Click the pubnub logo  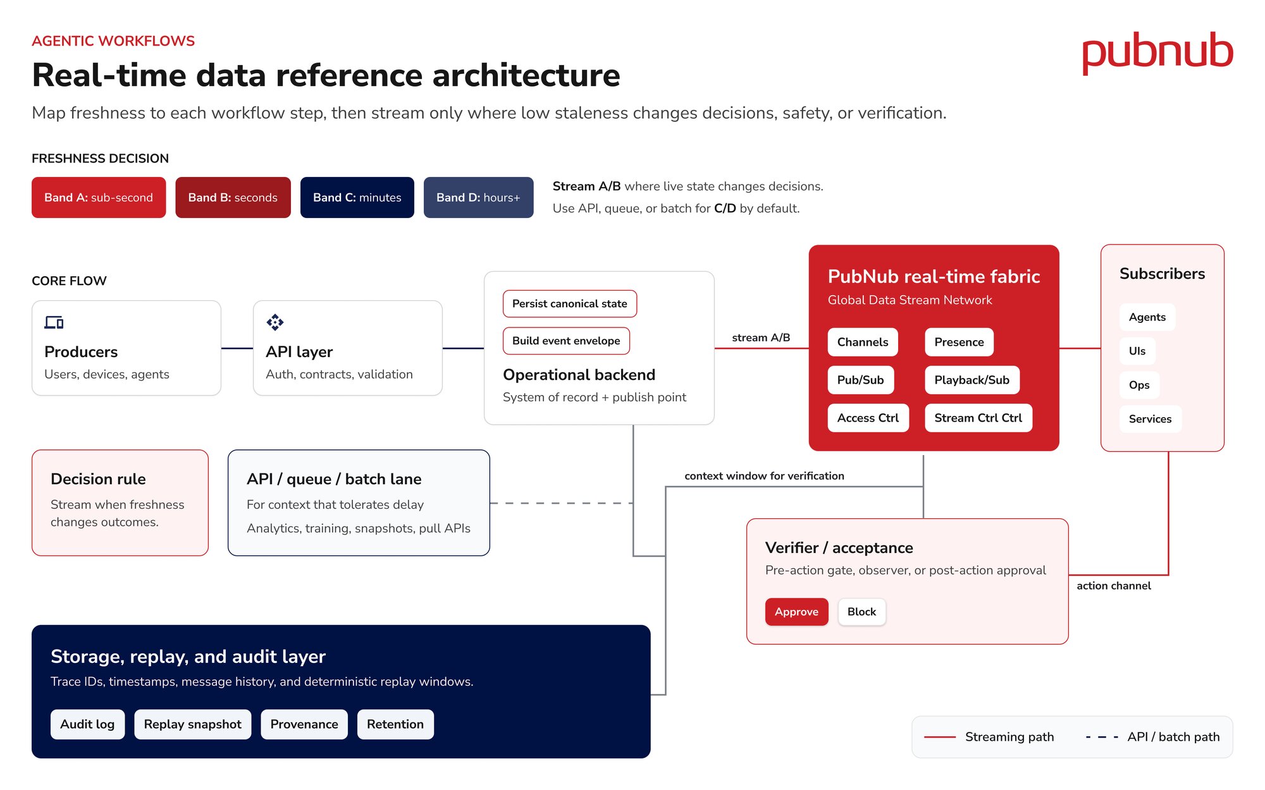pyautogui.click(x=1157, y=53)
